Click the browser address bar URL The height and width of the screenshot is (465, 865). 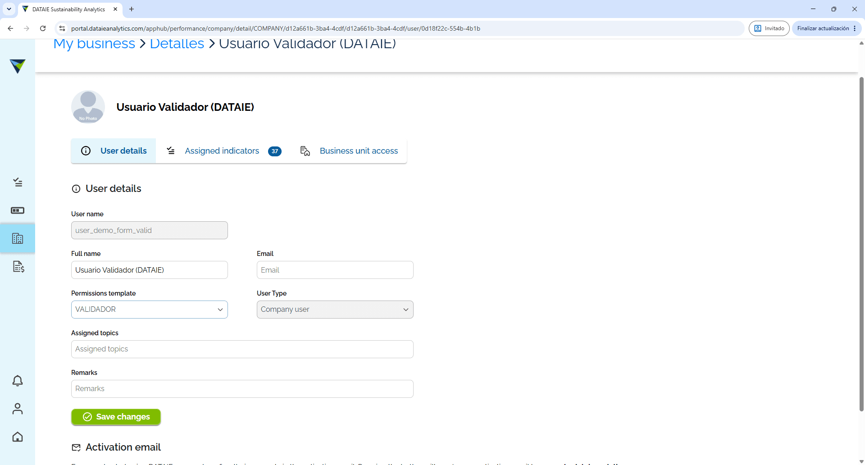[x=275, y=28]
